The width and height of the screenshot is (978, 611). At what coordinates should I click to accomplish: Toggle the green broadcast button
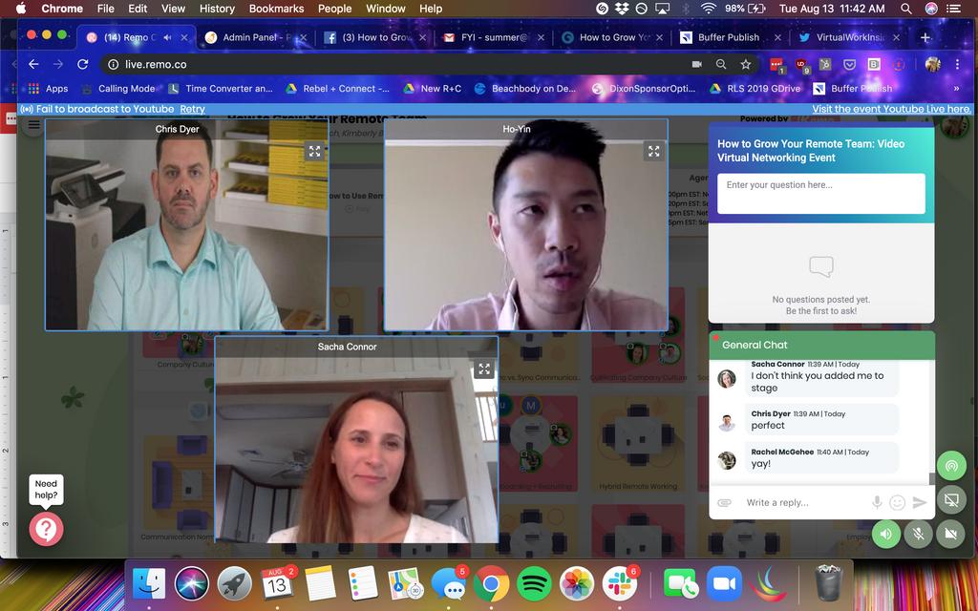(951, 465)
